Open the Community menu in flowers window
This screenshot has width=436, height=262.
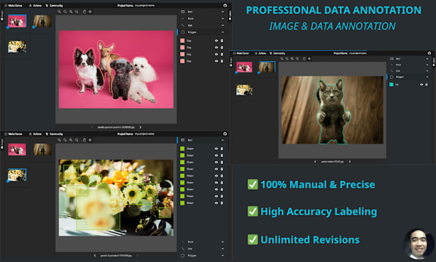coord(55,134)
